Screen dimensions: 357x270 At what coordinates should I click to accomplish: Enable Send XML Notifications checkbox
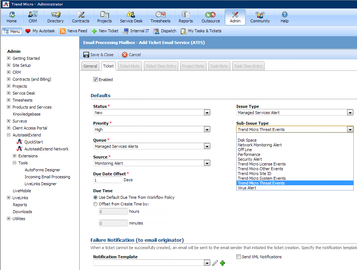coord(238,257)
